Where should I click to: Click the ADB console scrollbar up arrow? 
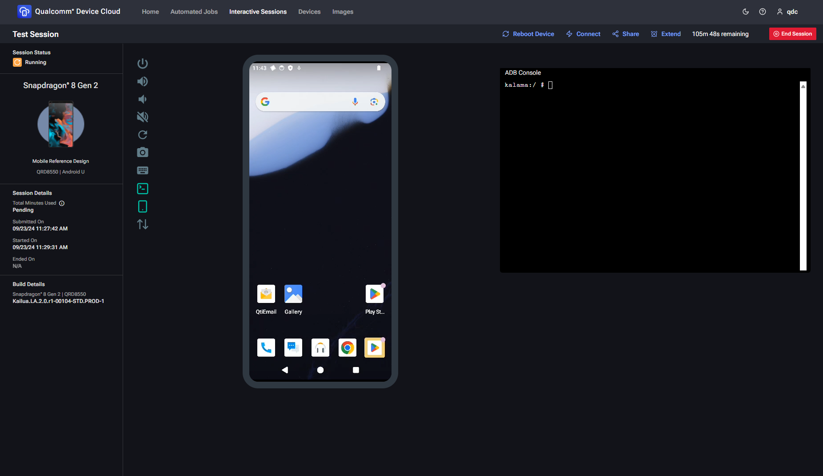point(803,86)
